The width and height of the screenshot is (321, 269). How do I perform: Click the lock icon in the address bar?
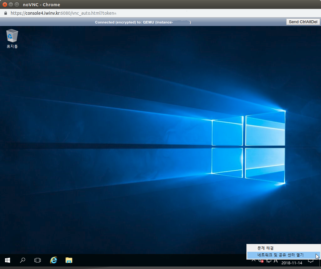(x=6, y=13)
